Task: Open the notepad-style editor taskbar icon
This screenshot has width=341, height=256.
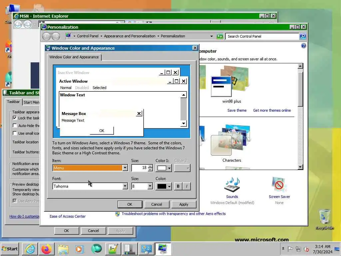Action: click(113, 249)
